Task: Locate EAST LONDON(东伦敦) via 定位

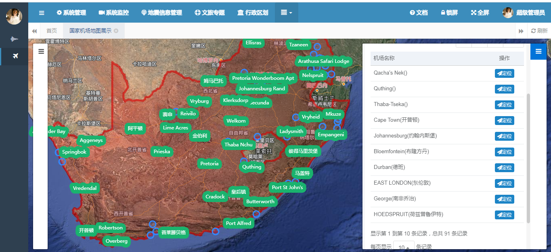Action: (x=505, y=183)
